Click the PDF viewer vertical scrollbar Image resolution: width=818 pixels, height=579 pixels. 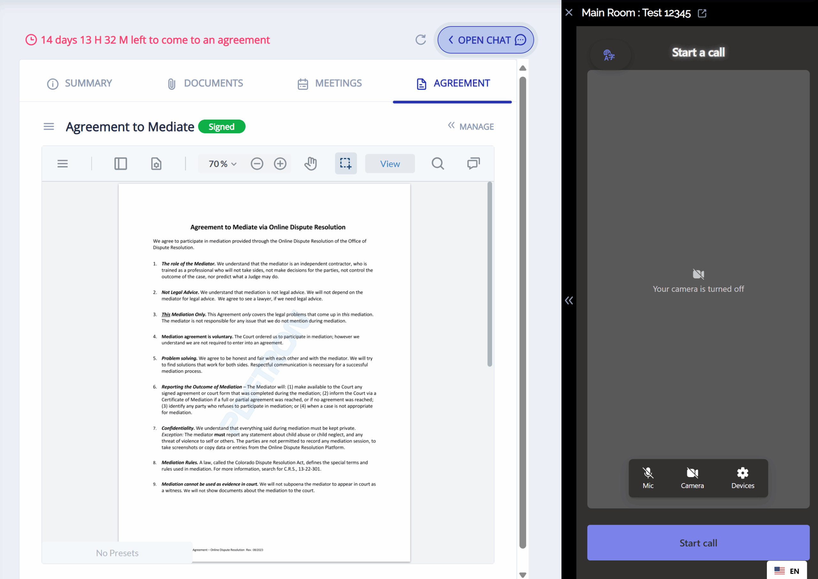click(490, 274)
